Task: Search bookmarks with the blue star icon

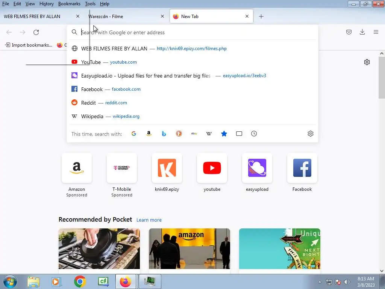Action: [224, 134]
